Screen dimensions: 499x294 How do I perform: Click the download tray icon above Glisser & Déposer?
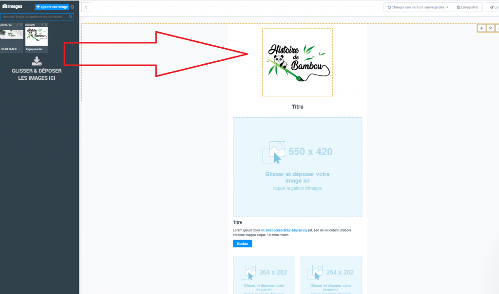37,61
